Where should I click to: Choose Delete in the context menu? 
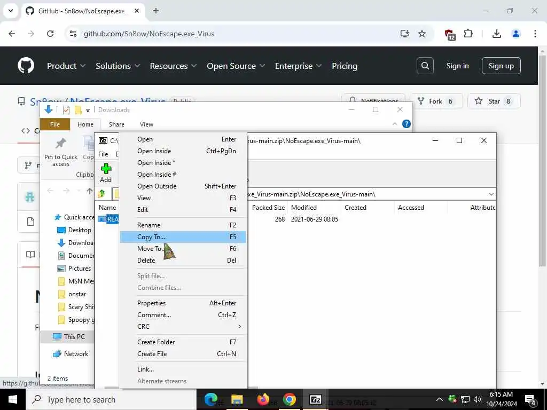(x=183, y=261)
